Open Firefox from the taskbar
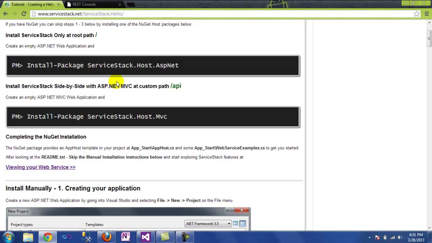The height and width of the screenshot is (243, 432). 106,237
